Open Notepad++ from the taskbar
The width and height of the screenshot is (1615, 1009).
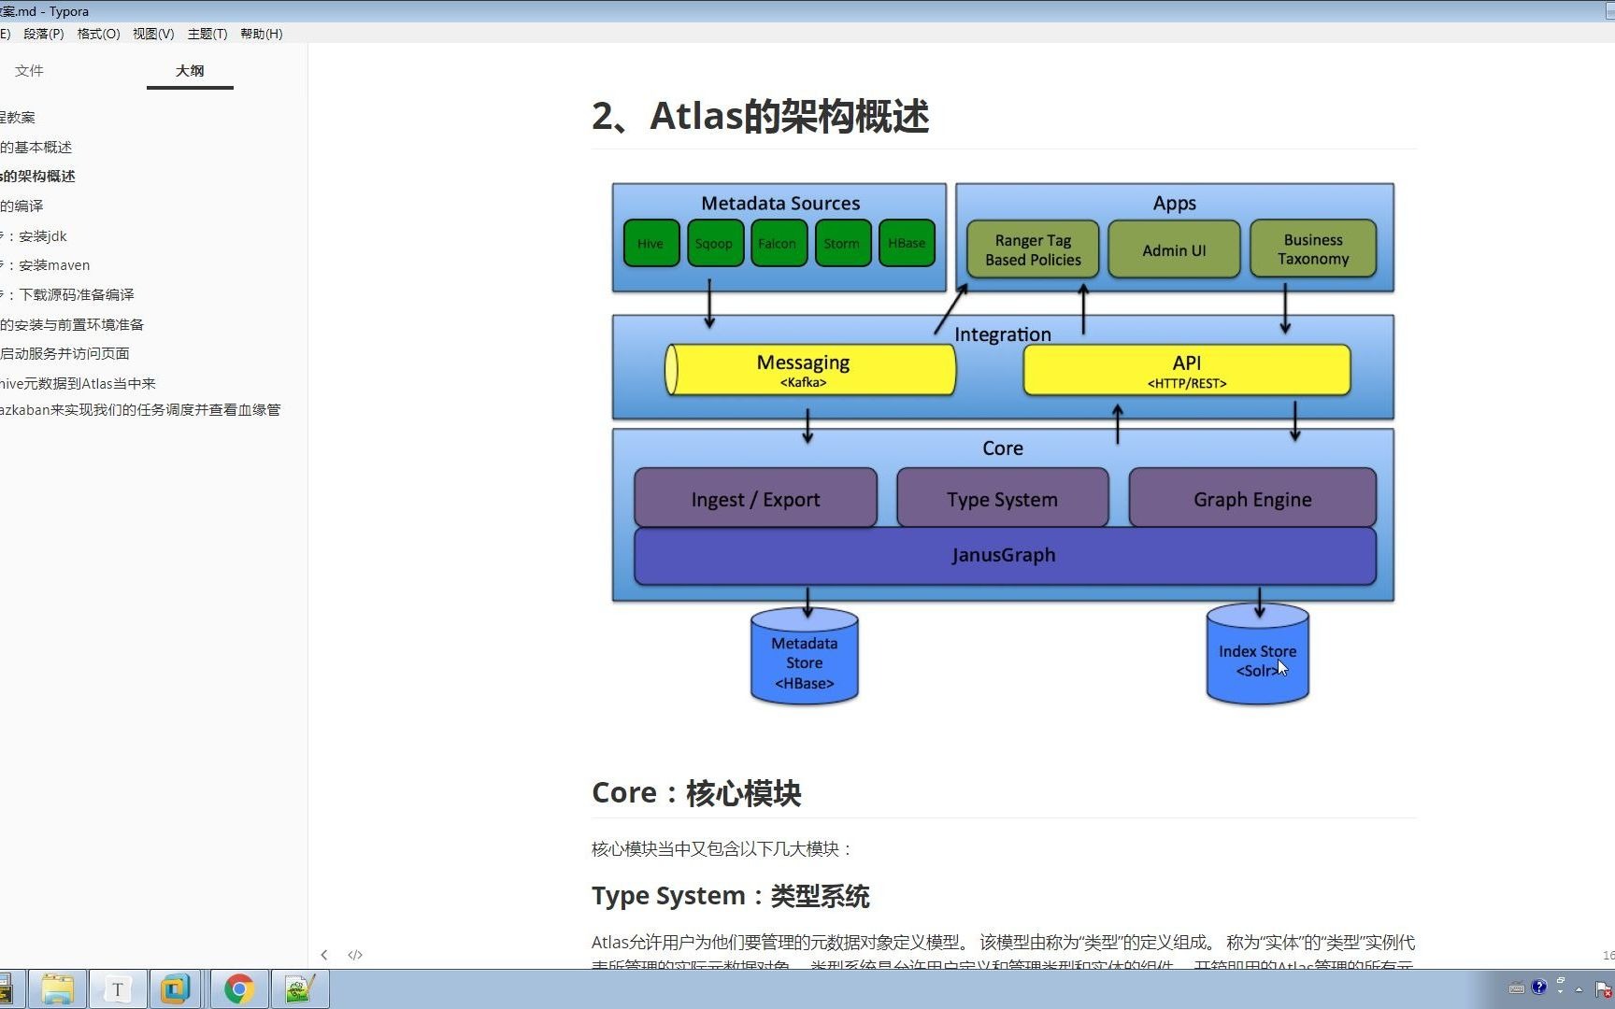[x=299, y=989]
